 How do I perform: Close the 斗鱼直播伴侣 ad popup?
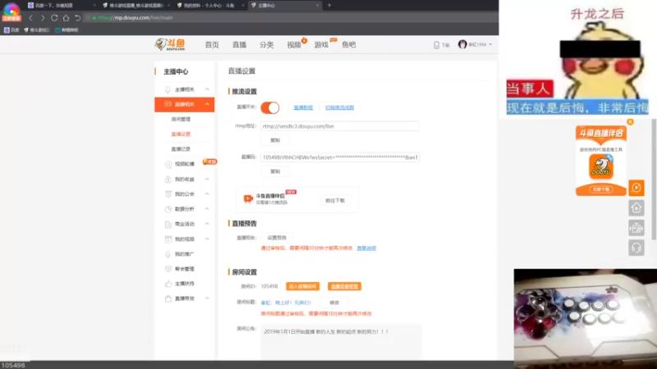point(630,121)
